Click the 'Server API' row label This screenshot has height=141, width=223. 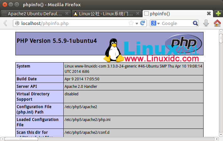27,86
